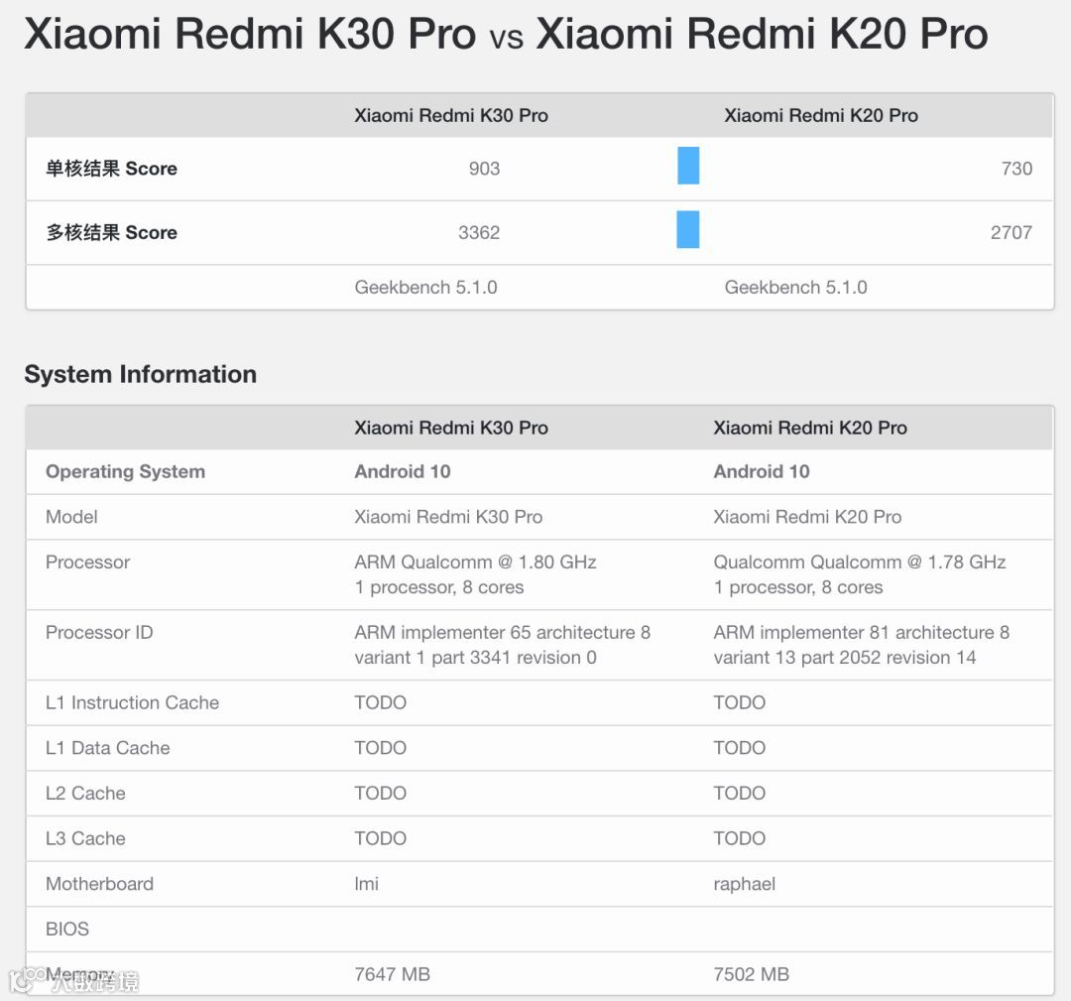
Task: Click variant 13 part 2052 revision 14
Action: [x=844, y=658]
